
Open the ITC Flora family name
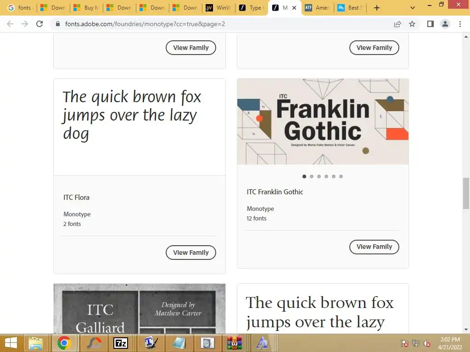point(77,198)
